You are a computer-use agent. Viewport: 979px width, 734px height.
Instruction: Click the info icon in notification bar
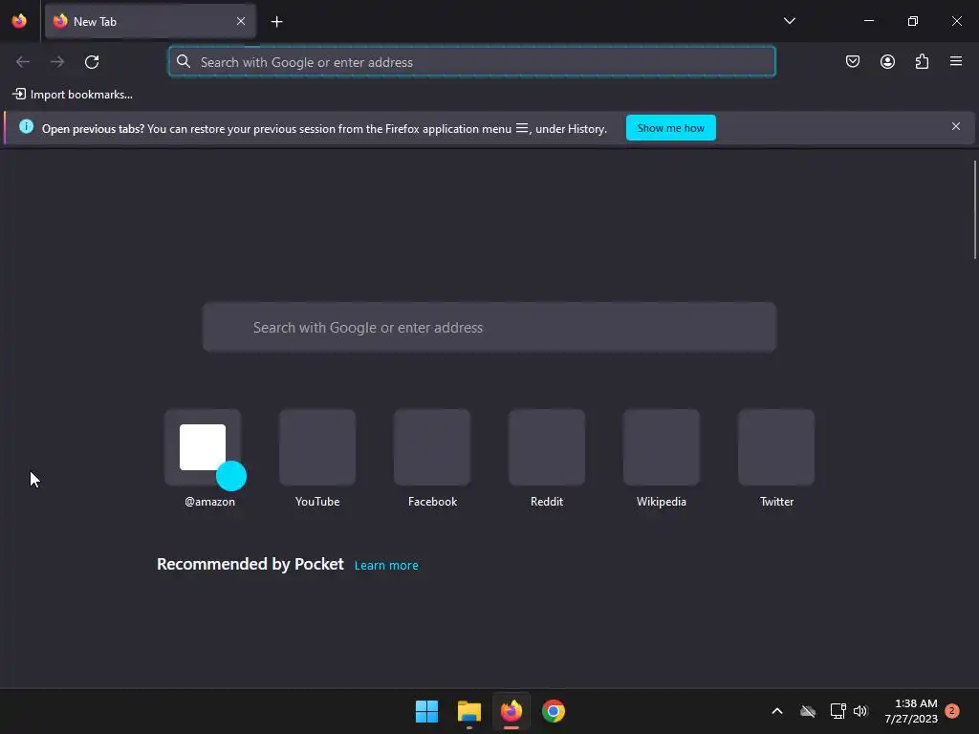coord(26,127)
